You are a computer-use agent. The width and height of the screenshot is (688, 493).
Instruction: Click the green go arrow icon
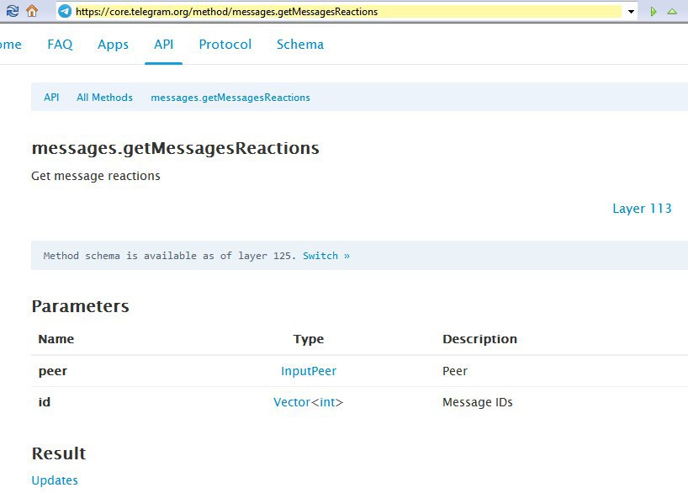click(x=654, y=12)
